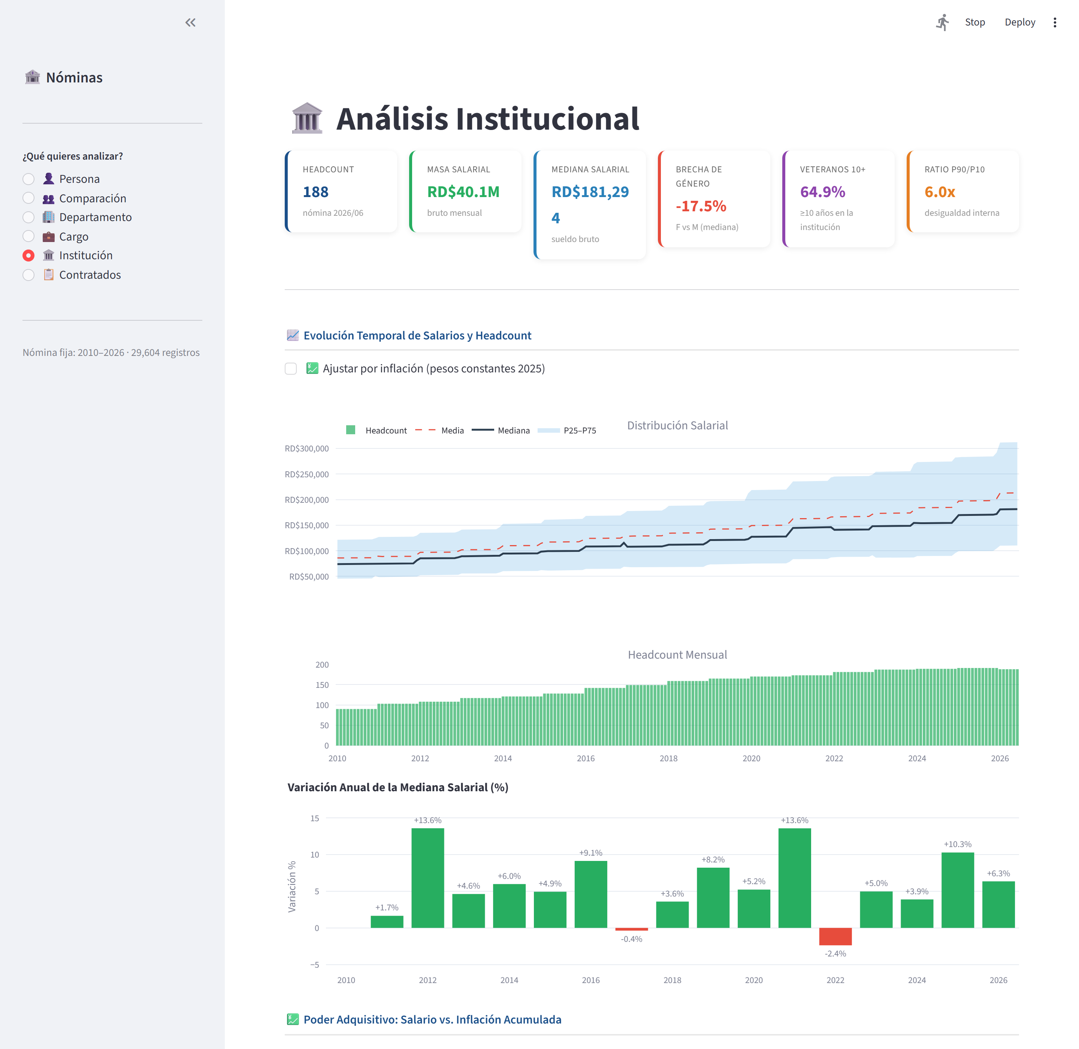Click the Poder Adquisitivo section heading
The height and width of the screenshot is (1049, 1079).
click(x=432, y=1019)
